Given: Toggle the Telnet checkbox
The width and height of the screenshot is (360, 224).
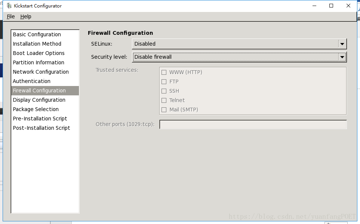Looking at the screenshot, I should pyautogui.click(x=164, y=100).
